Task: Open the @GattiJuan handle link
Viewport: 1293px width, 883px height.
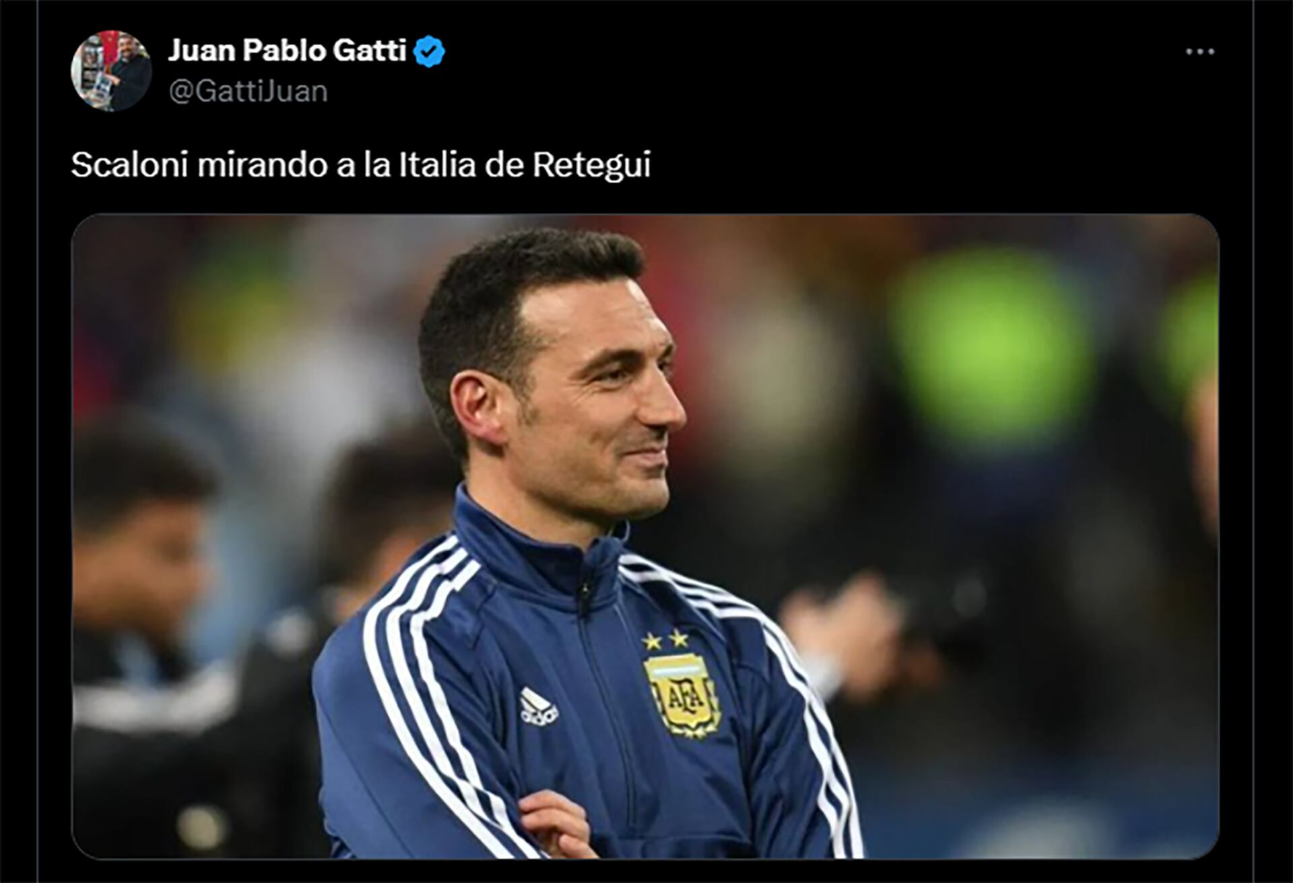Action: (x=248, y=91)
